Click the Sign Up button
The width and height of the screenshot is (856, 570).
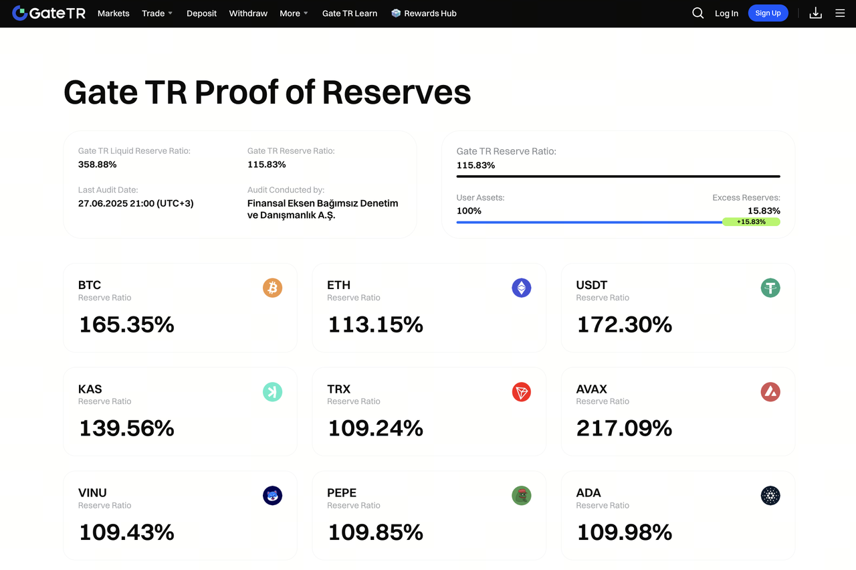point(768,13)
